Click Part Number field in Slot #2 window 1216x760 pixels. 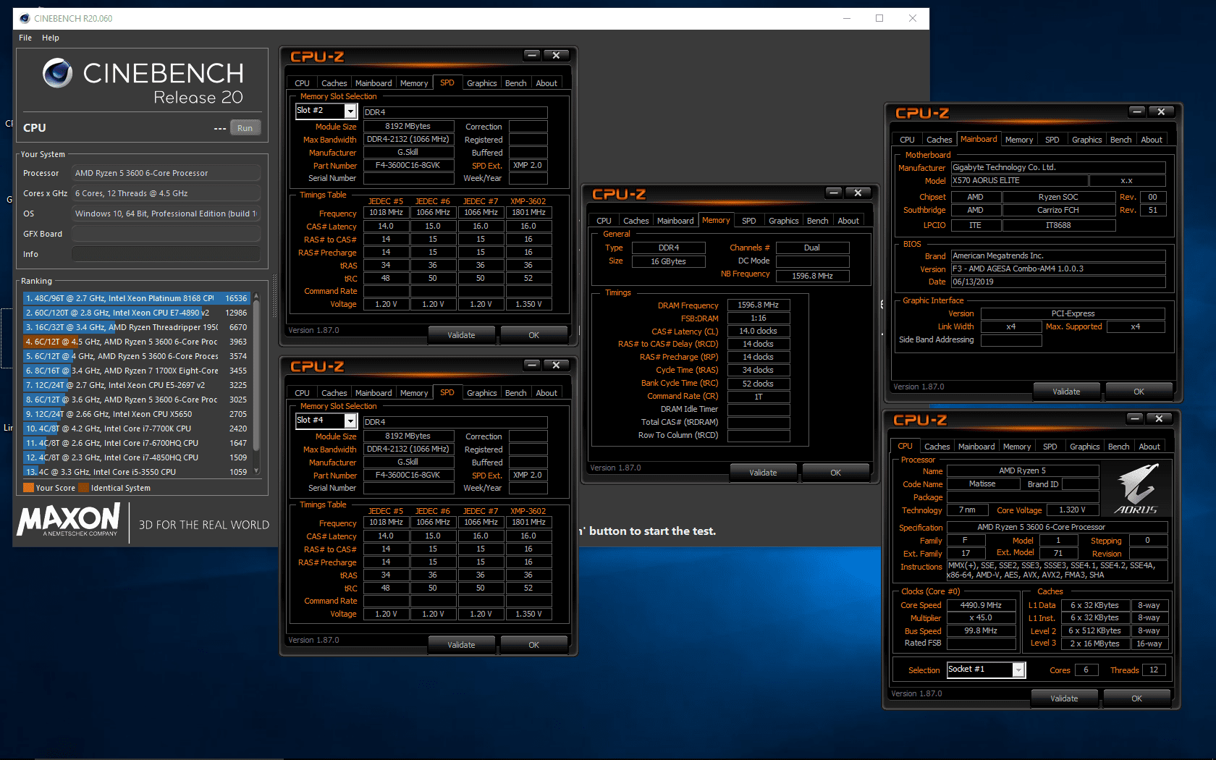tap(408, 166)
